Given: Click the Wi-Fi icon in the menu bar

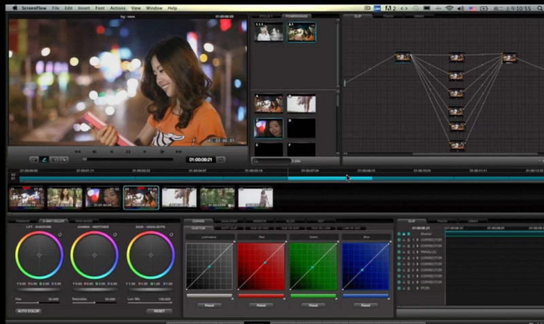Looking at the screenshot, I should click(449, 7).
